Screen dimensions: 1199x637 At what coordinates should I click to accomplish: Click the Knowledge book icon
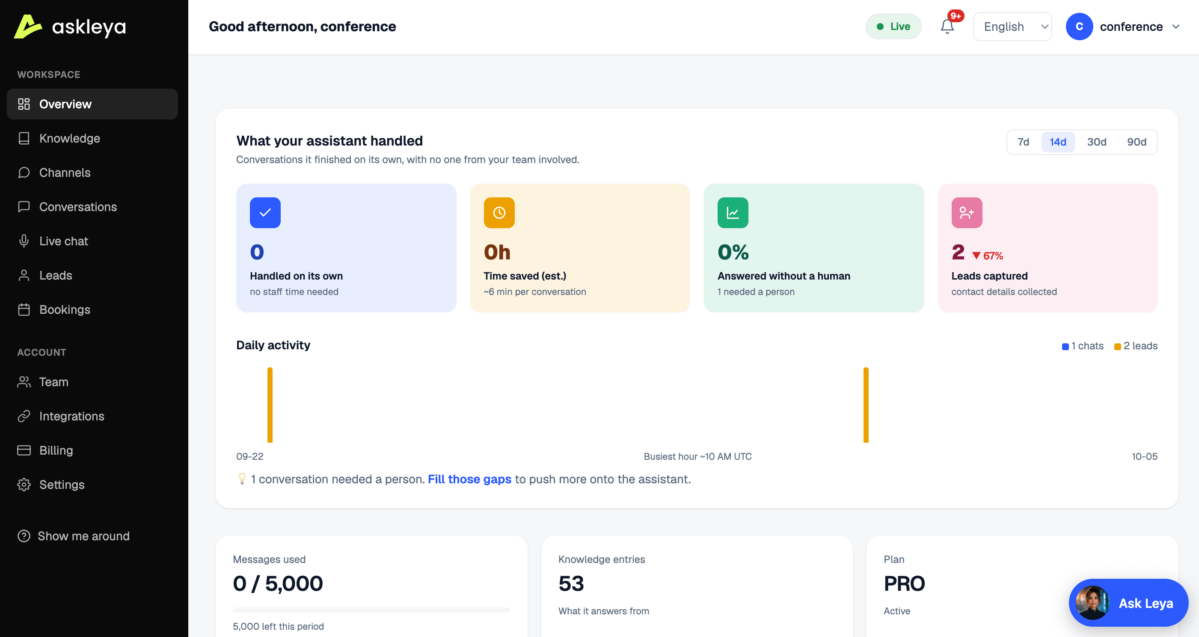[24, 138]
